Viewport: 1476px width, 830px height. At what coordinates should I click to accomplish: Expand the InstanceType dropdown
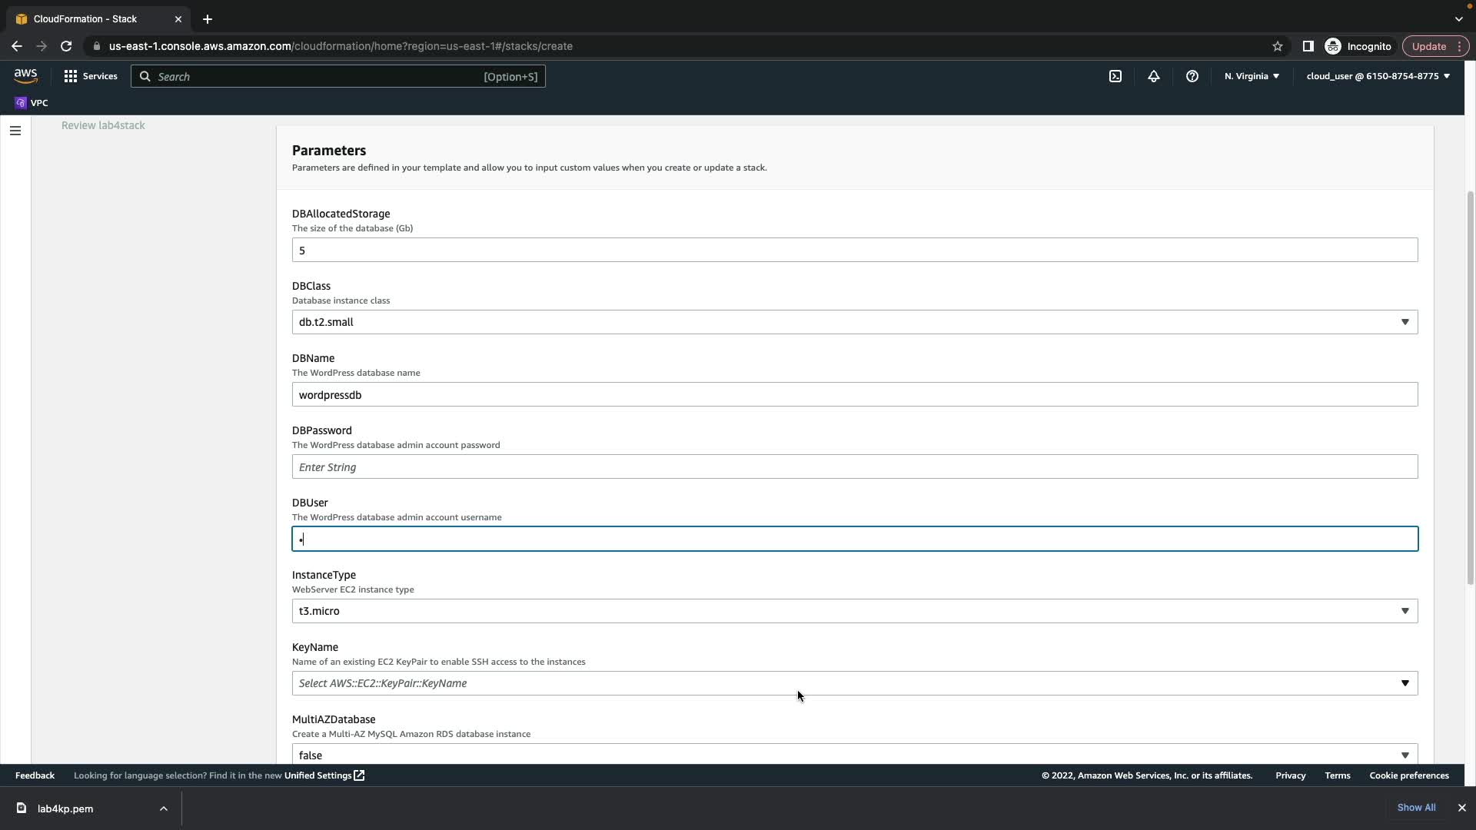(854, 611)
